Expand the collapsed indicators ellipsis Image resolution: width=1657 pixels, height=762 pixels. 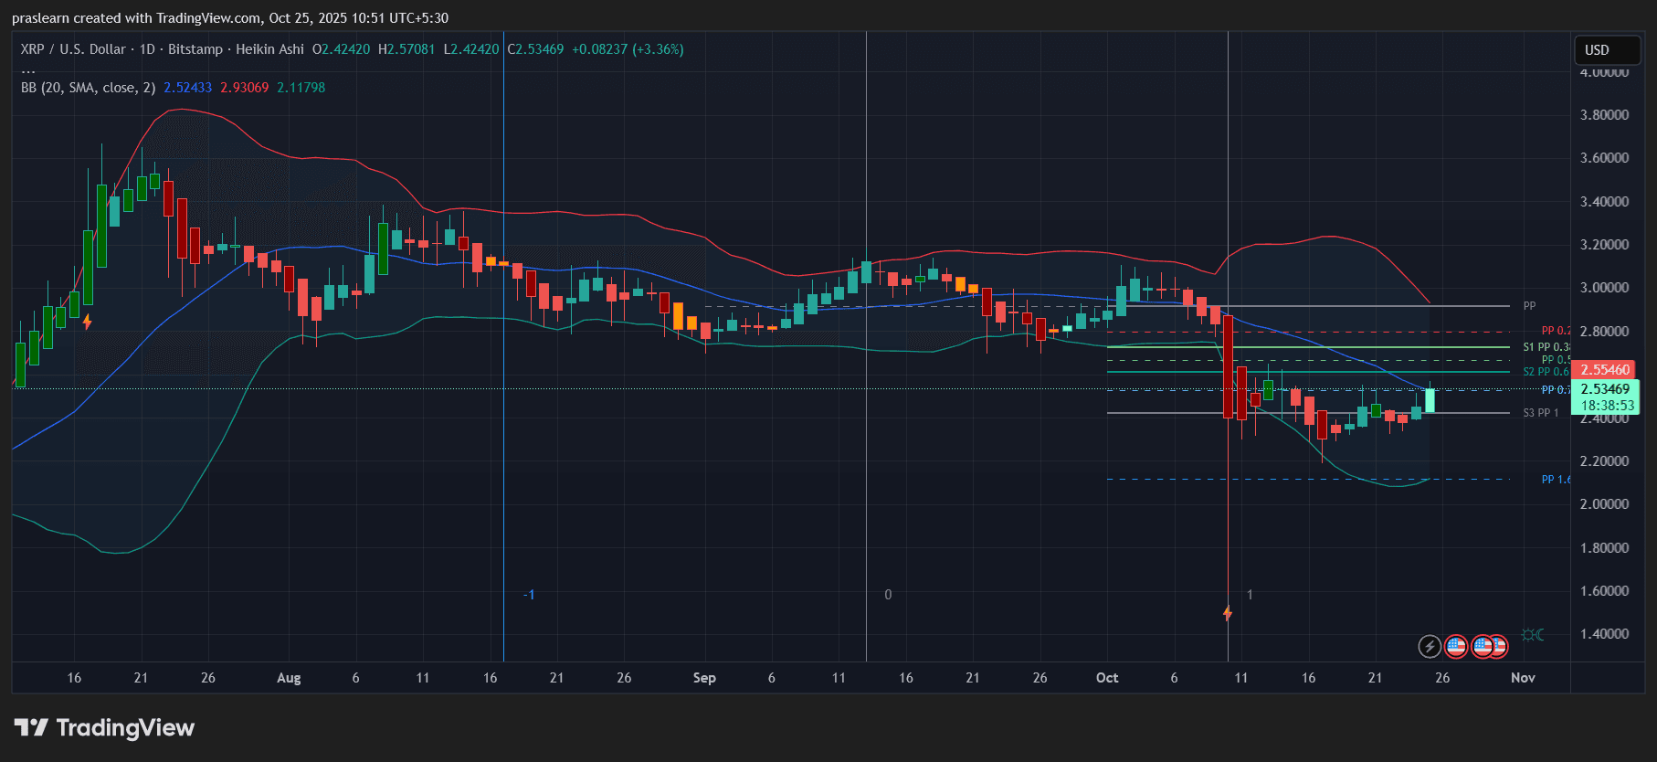(x=28, y=70)
